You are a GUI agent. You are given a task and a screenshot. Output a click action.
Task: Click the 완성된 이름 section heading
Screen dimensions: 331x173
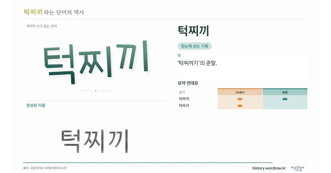[x=36, y=105]
